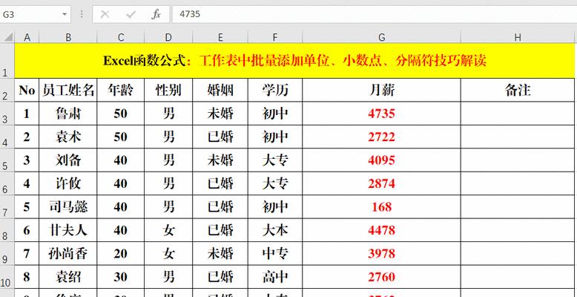Screen dimensions: 577x297
Task: Select row 9 header
Action: (x=7, y=253)
